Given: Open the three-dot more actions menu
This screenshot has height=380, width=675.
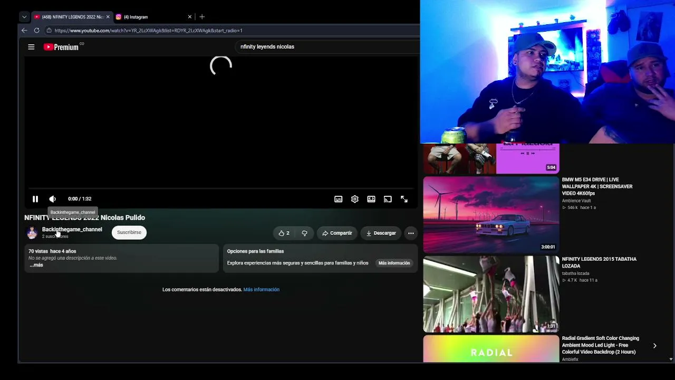Looking at the screenshot, I should pyautogui.click(x=411, y=233).
